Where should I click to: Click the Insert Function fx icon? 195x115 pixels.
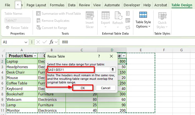(x=51, y=42)
